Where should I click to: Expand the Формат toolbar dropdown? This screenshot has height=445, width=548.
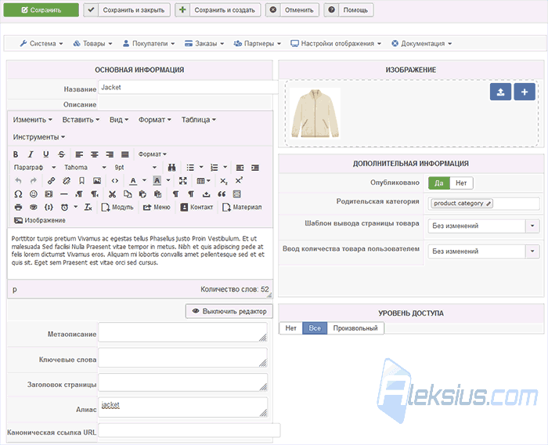click(153, 154)
